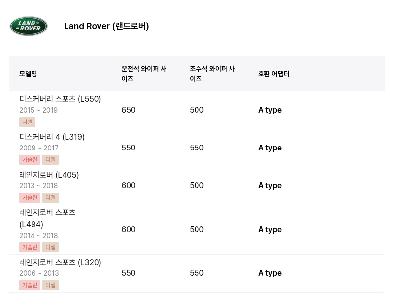Click the 디젤 tag under 디스커버리 4 (L319)
This screenshot has width=394, height=299.
[50, 160]
